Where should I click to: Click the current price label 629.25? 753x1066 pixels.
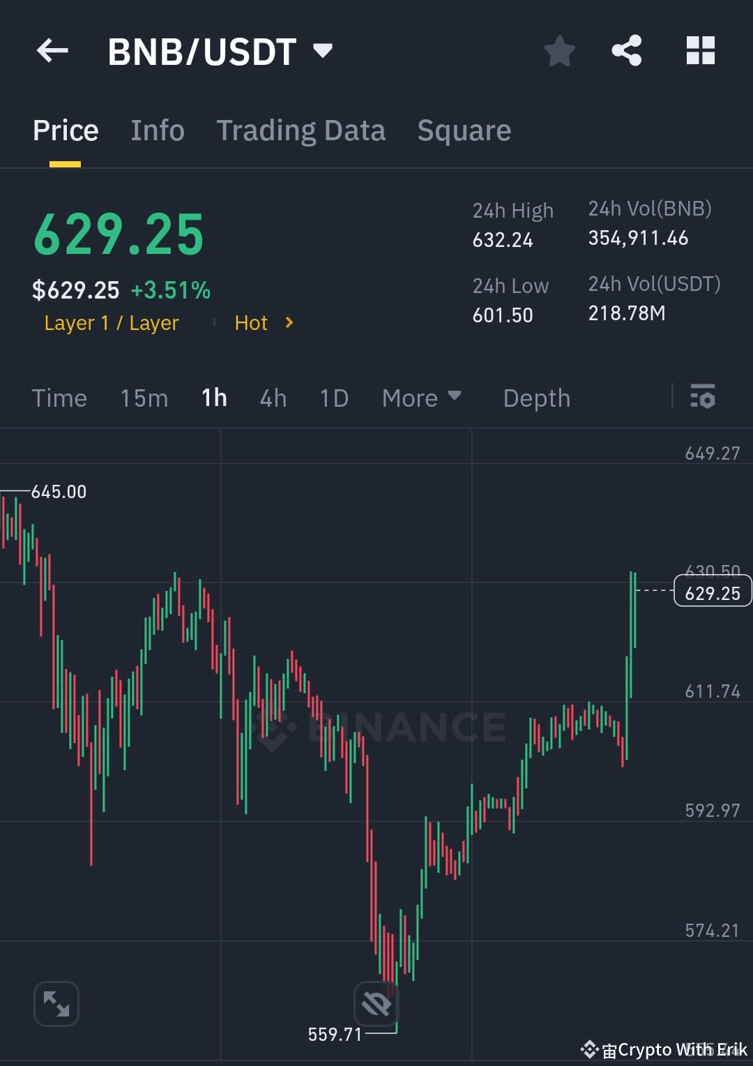pyautogui.click(x=712, y=592)
